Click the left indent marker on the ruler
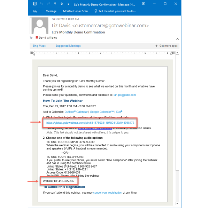 (x=34, y=53)
